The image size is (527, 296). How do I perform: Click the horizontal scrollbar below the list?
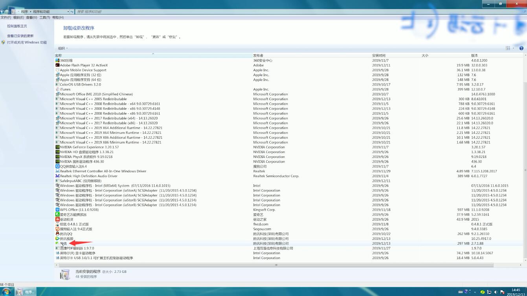tap(276, 265)
